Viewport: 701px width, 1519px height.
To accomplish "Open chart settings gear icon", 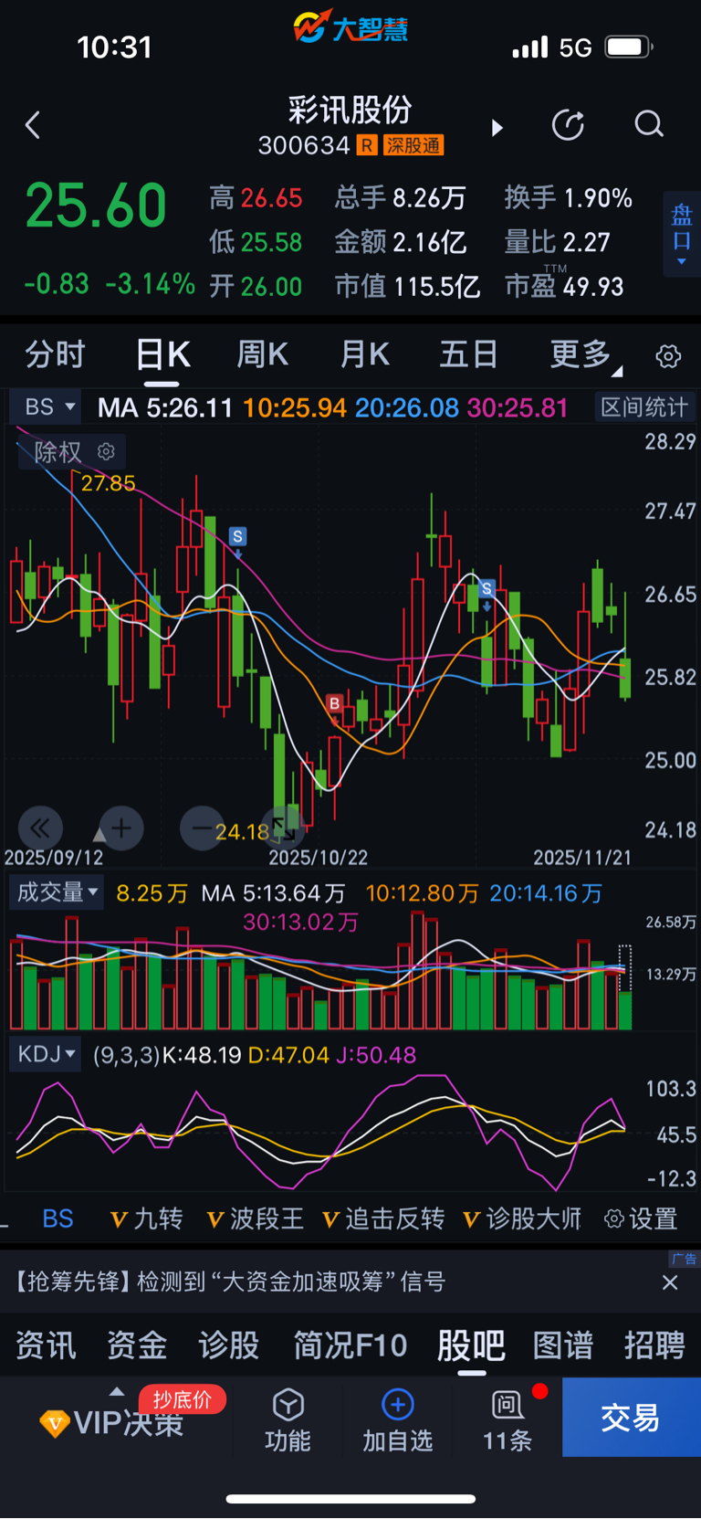I will 668,356.
